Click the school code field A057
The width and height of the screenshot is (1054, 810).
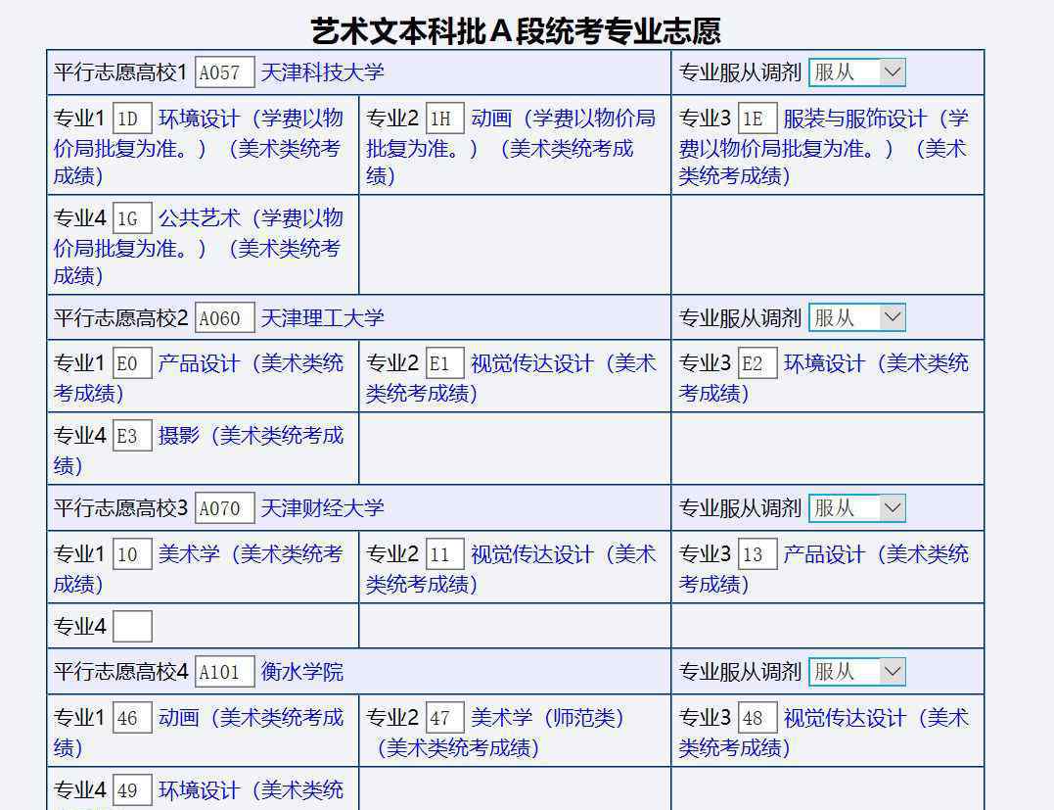point(224,71)
